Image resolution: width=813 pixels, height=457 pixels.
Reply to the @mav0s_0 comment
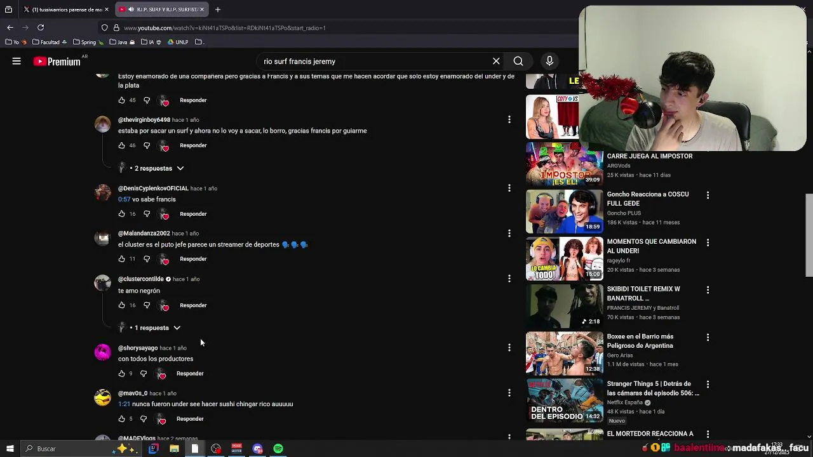click(190, 419)
